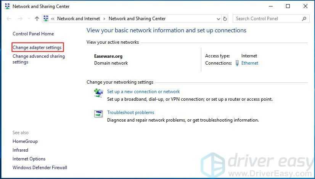
Task: Click the search magnifier icon
Action: coord(304,19)
